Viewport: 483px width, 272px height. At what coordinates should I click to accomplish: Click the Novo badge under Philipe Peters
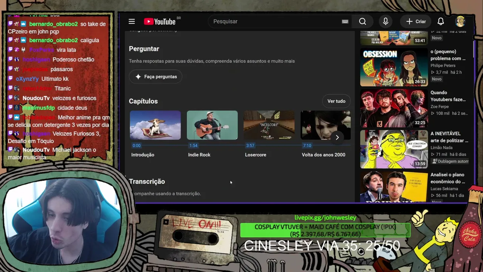pos(437,79)
